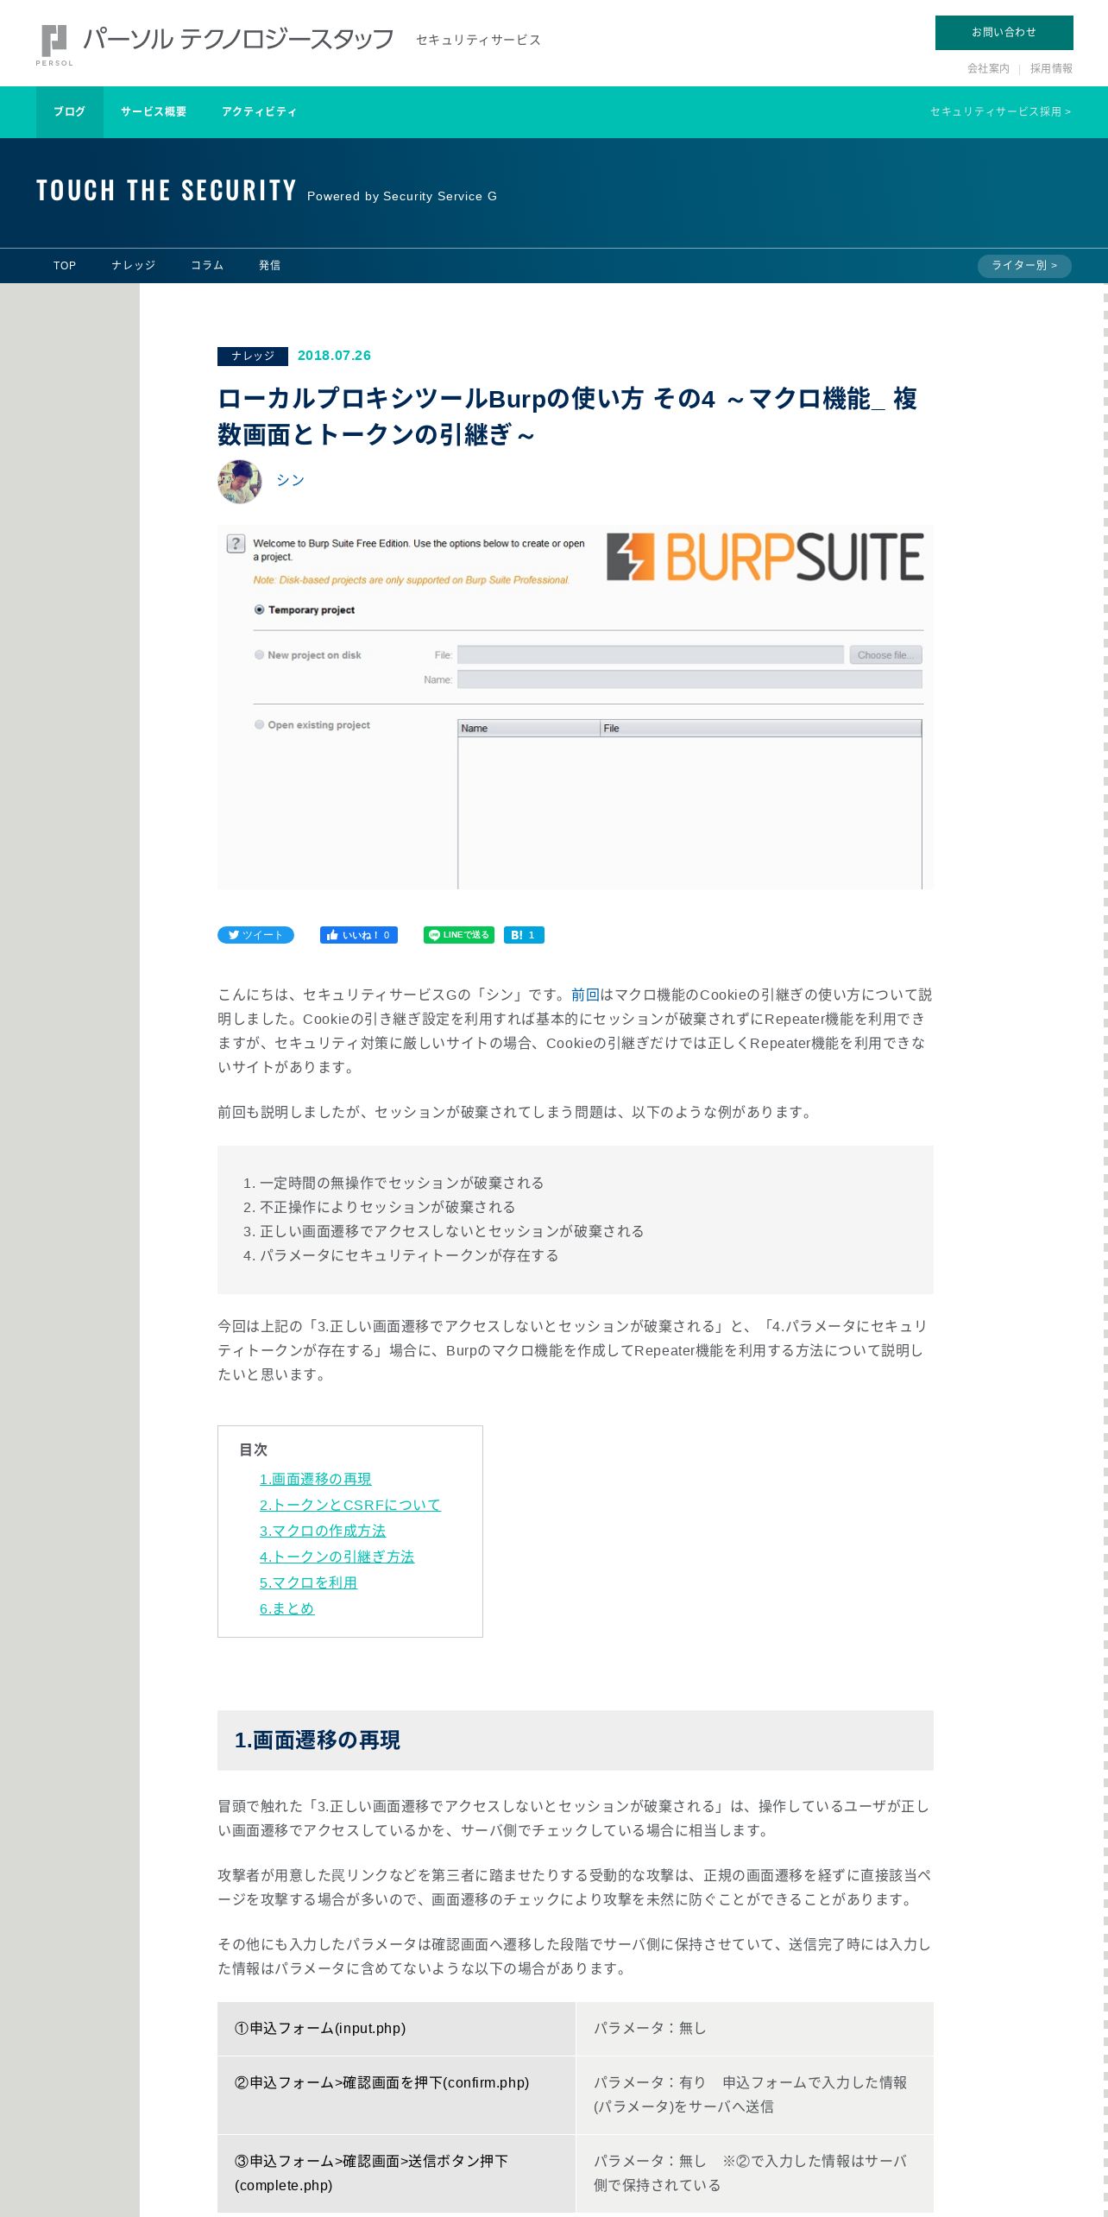Open the 採用情報 link
The width and height of the screenshot is (1108, 2217).
coord(1051,68)
